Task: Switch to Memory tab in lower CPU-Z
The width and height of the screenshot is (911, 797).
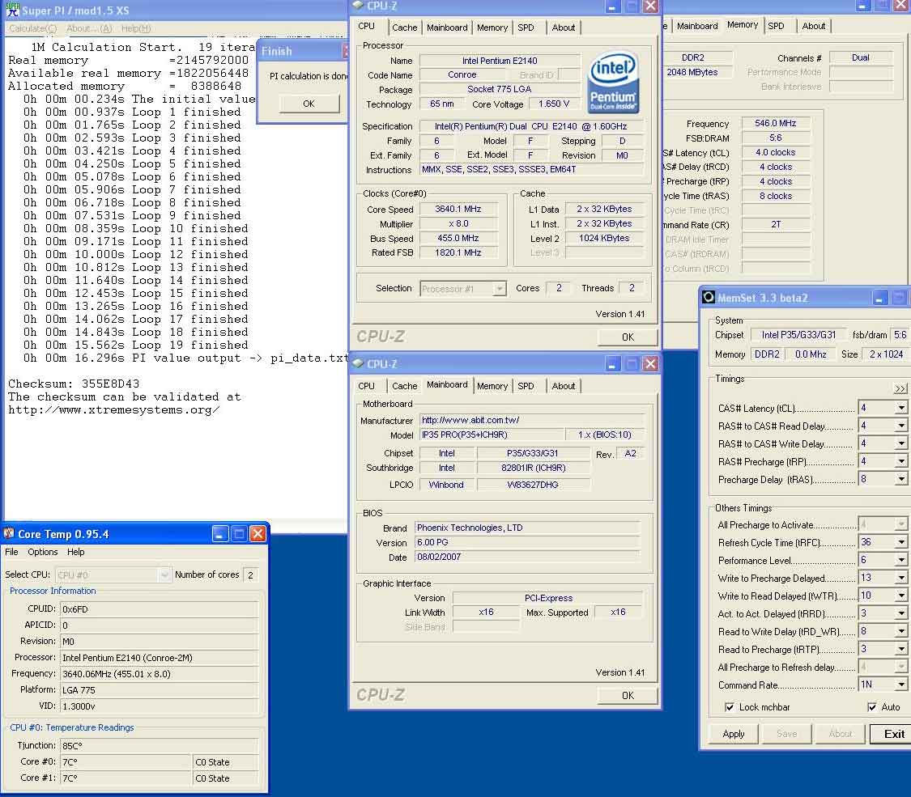Action: [492, 386]
